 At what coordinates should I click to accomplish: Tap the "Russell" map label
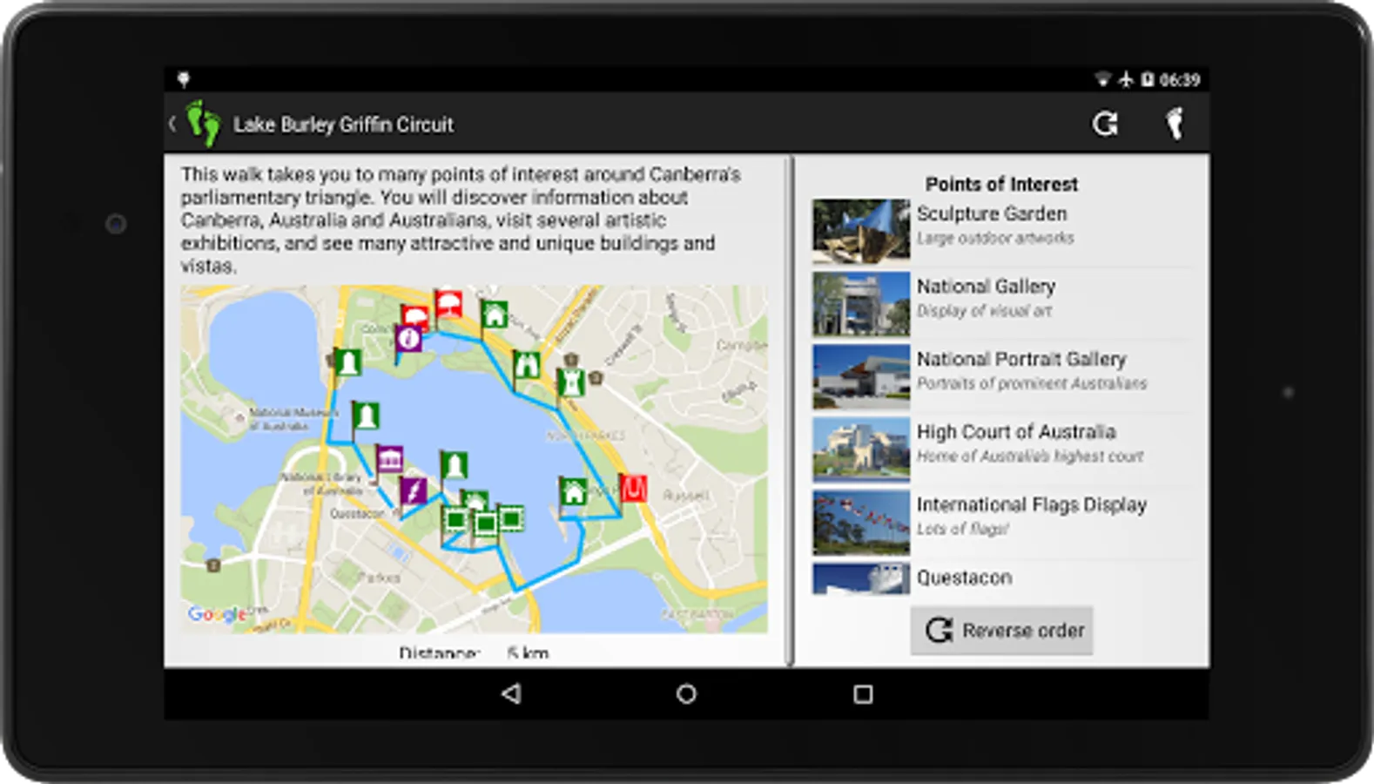pyautogui.click(x=685, y=495)
